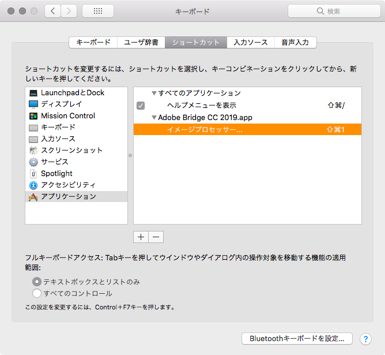
Task: Select テキストボックスとリストのみ radio button
Action: click(x=36, y=282)
